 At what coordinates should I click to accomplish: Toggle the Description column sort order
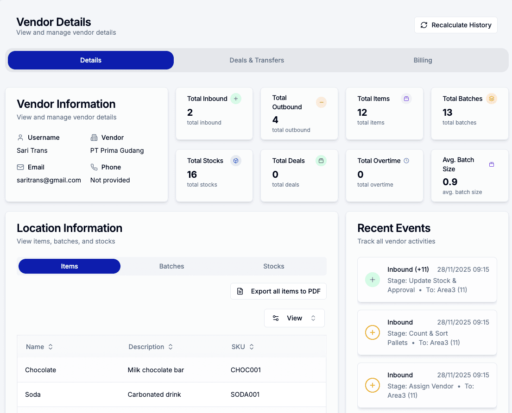click(170, 346)
